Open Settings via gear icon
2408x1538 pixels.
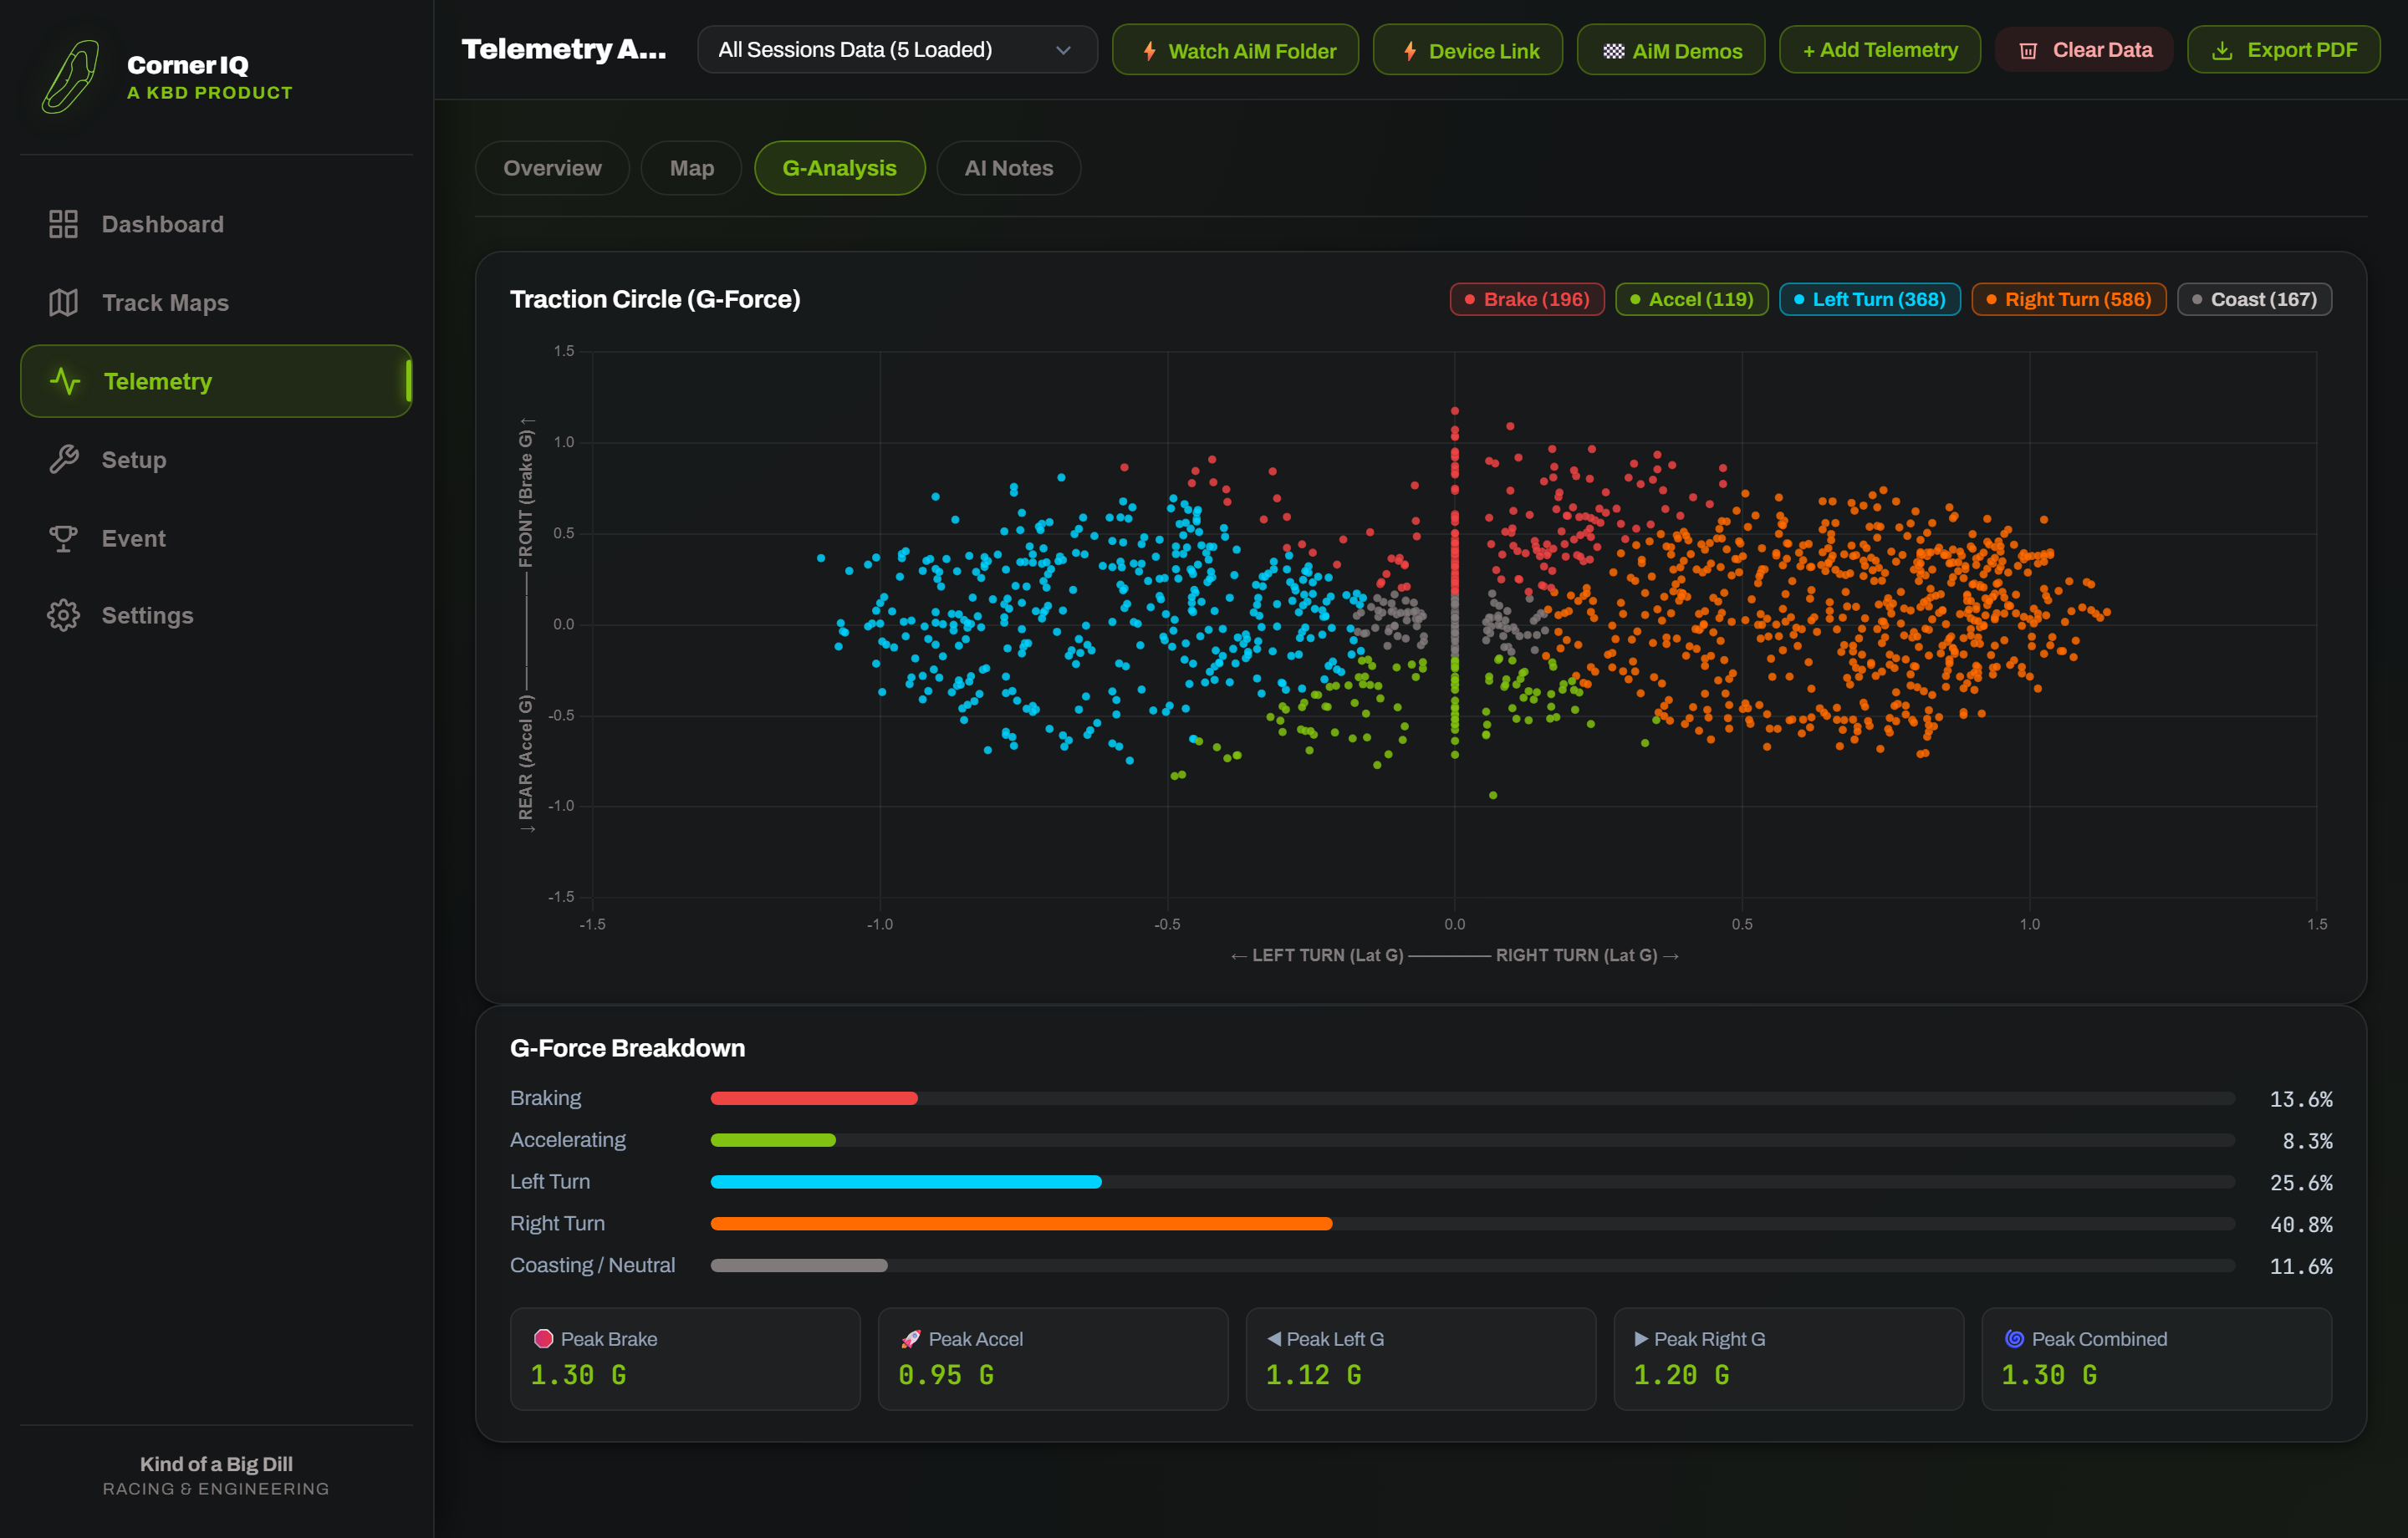pos(63,615)
